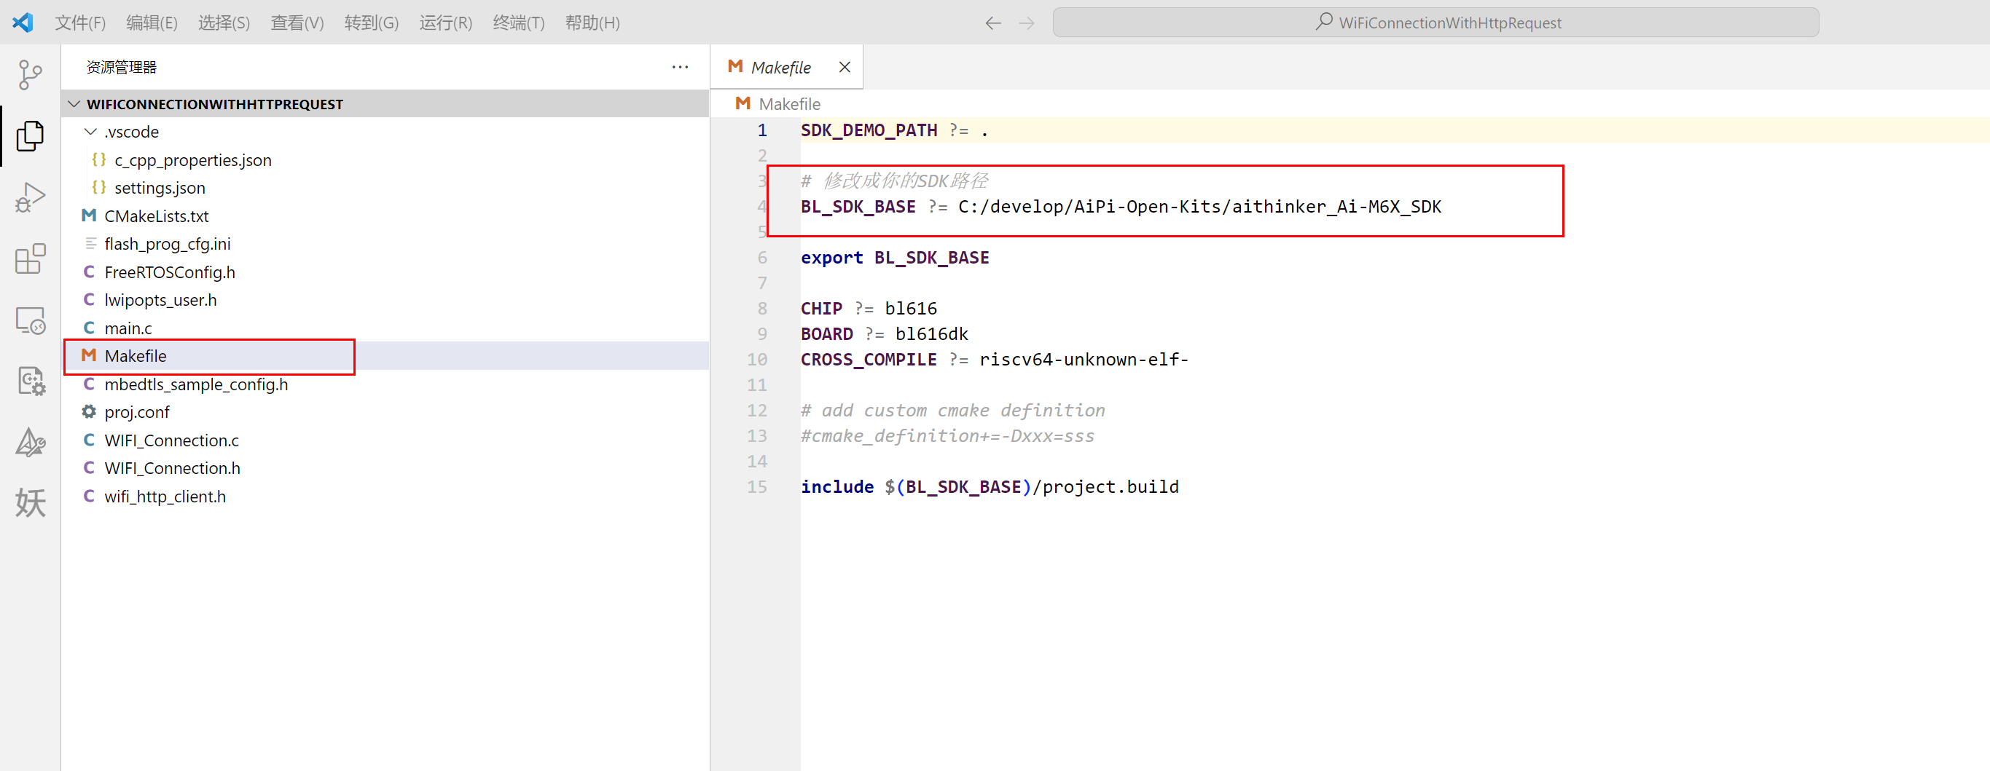This screenshot has height=771, width=1990.
Task: Open the file-with-gears activity bar icon
Action: pyautogui.click(x=30, y=381)
